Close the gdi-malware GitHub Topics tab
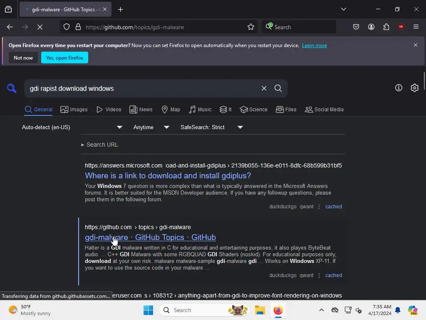The image size is (426, 320). [x=105, y=9]
